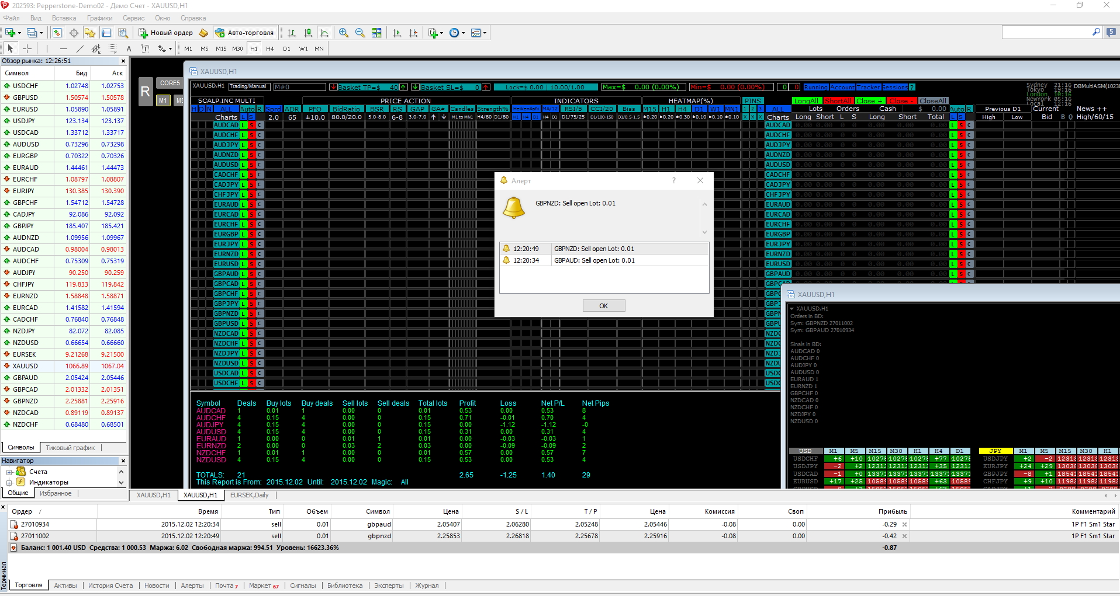Expand the Индикаторы tree node
Screen dimensions: 1120x596
point(9,482)
